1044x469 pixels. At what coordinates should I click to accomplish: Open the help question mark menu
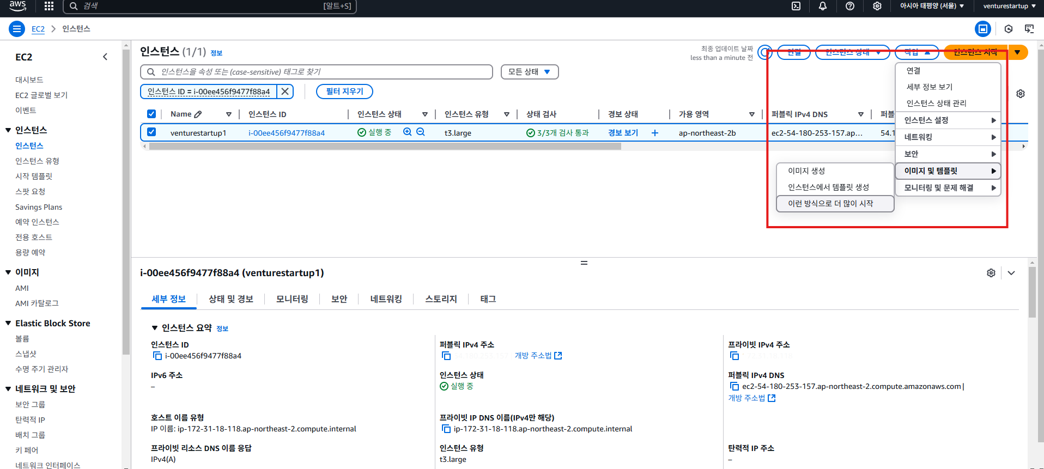click(x=850, y=6)
